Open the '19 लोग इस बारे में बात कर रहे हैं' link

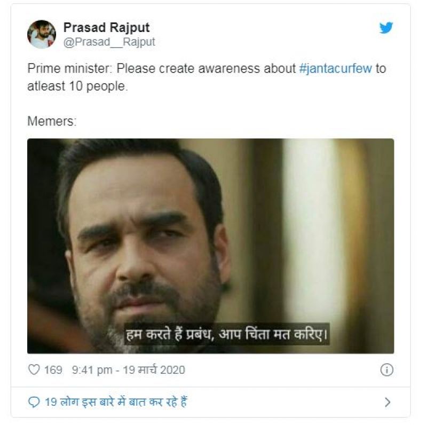(115, 402)
